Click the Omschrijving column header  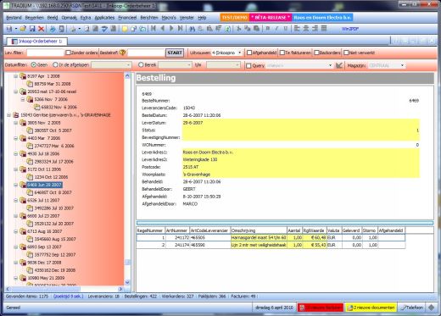[259, 230]
